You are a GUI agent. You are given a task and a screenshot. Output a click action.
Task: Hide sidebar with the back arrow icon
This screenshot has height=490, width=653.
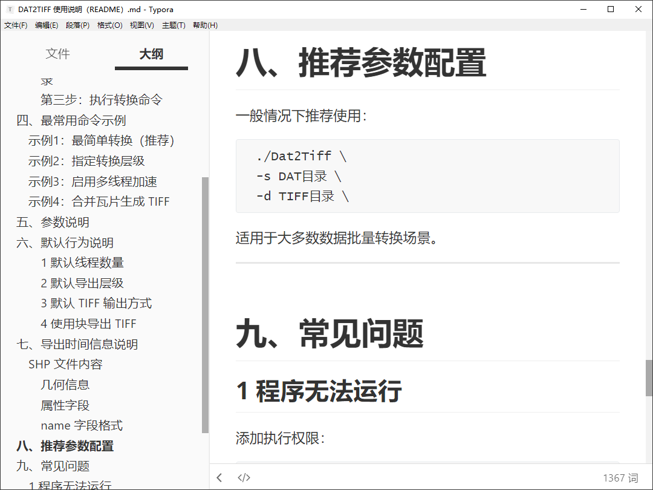(219, 477)
